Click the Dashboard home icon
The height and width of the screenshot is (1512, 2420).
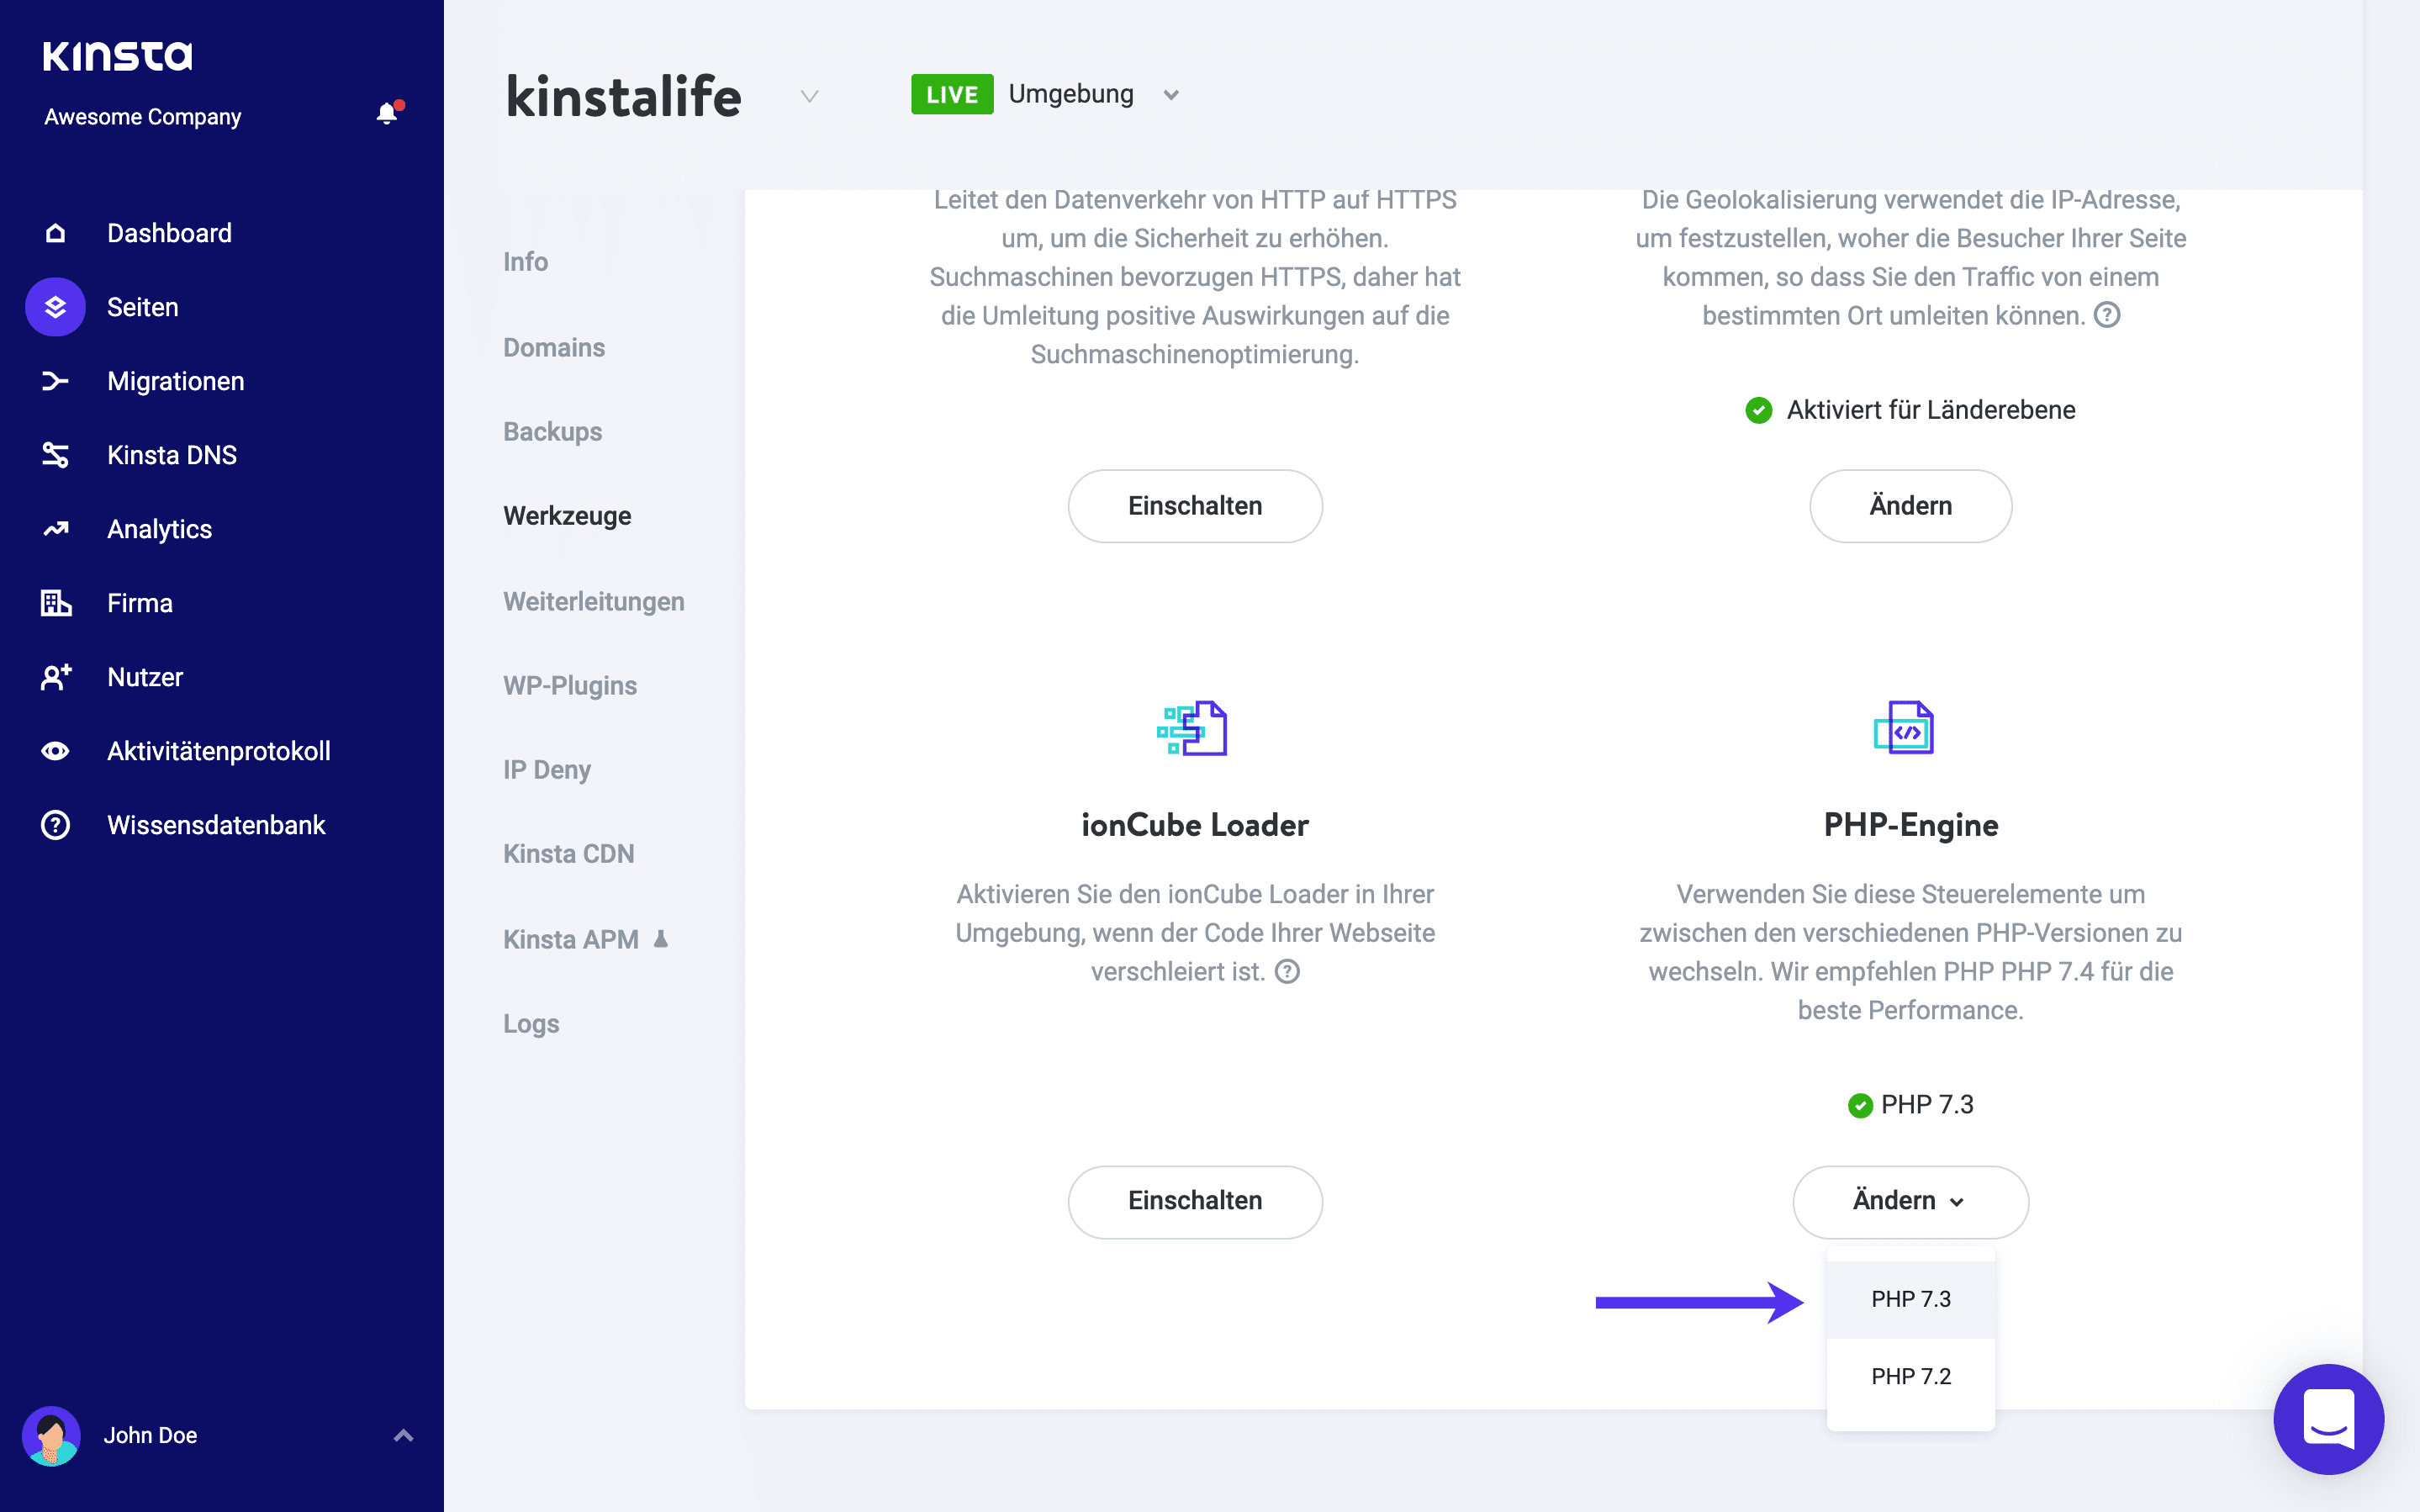pos(55,233)
